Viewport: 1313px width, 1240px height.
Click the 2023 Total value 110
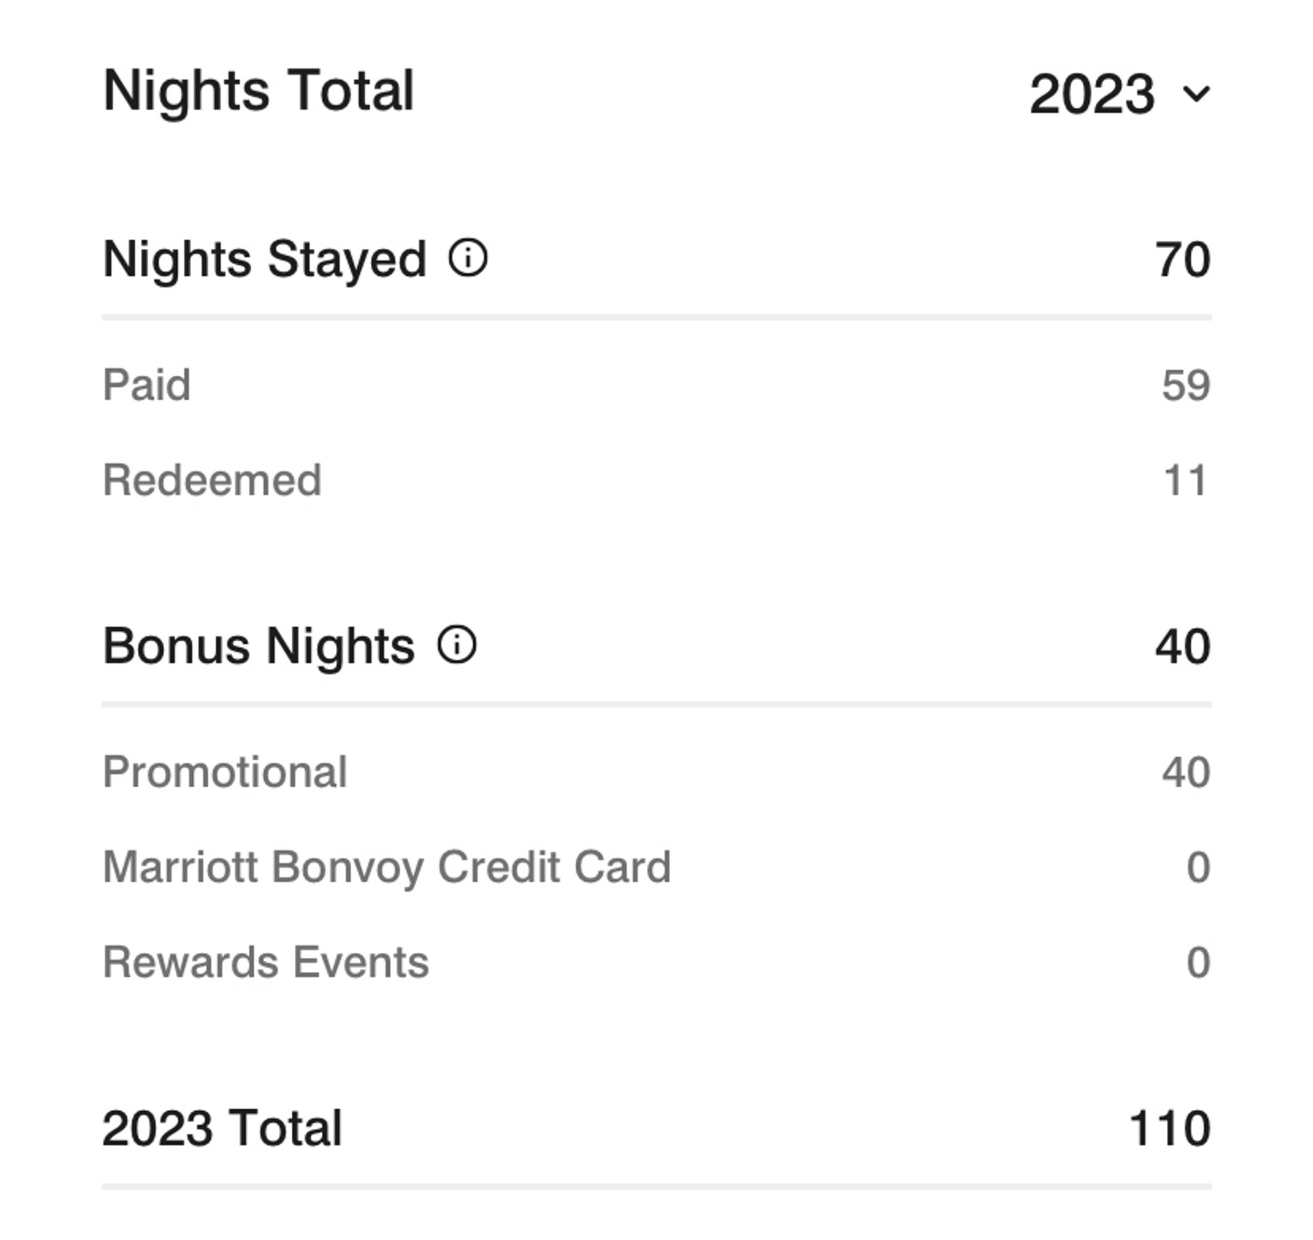pyautogui.click(x=1169, y=1128)
